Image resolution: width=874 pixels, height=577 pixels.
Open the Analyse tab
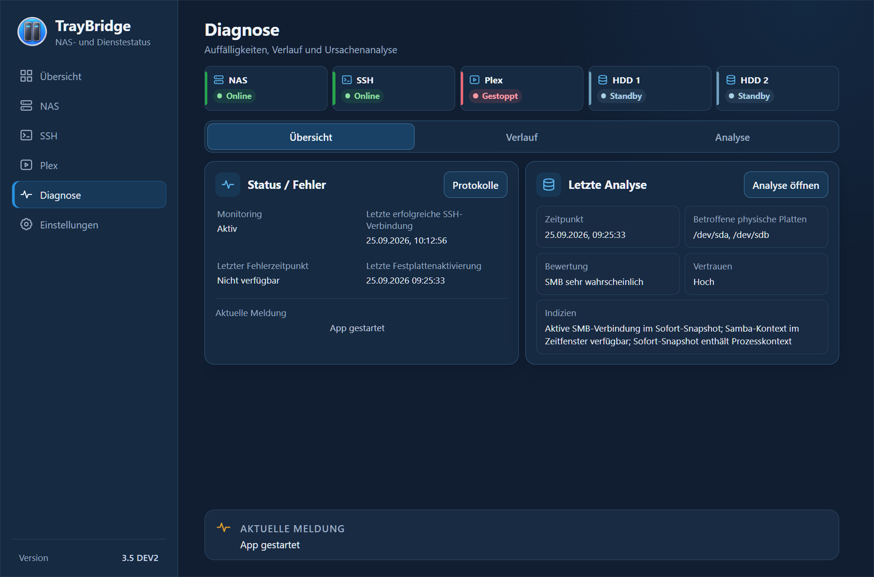pos(732,137)
